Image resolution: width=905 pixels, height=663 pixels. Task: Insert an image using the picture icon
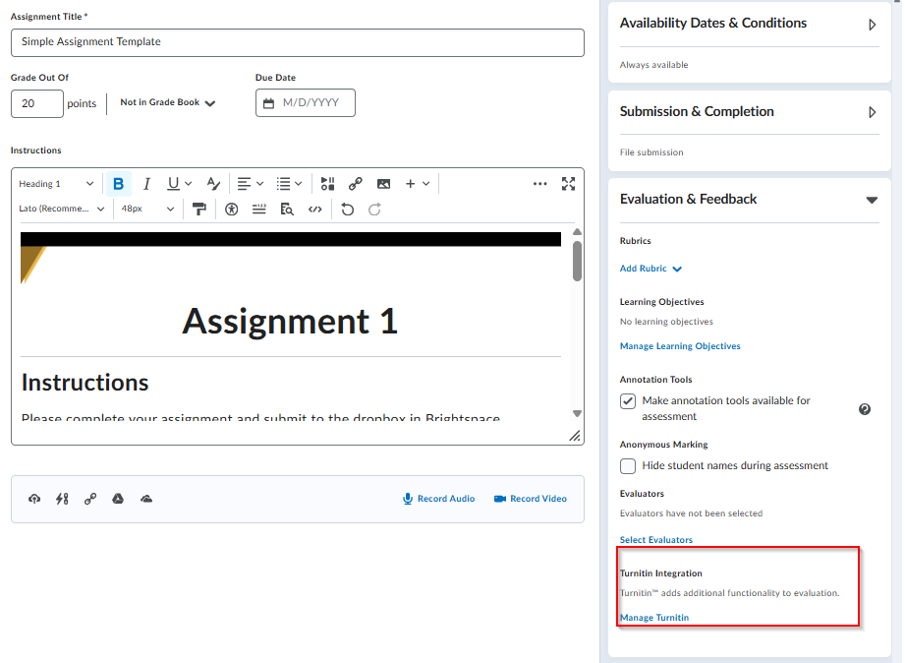383,184
